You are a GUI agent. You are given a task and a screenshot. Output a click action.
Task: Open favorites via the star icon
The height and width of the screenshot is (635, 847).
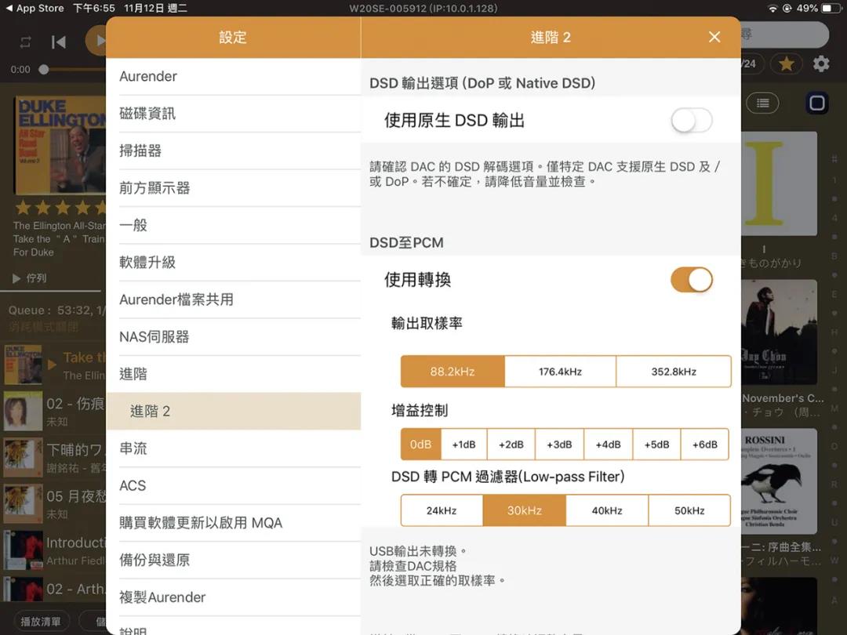tap(786, 63)
